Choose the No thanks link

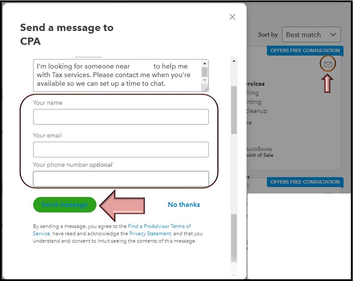pyautogui.click(x=184, y=204)
